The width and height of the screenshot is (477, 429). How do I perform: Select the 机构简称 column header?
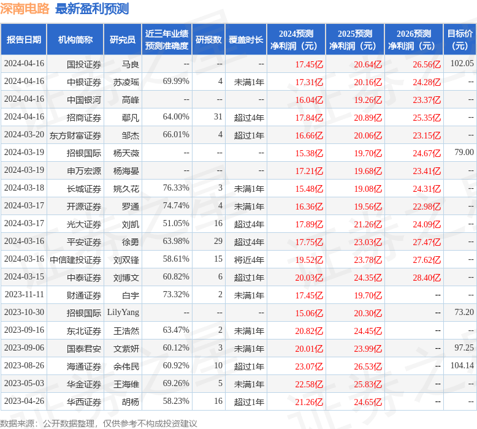(x=75, y=39)
